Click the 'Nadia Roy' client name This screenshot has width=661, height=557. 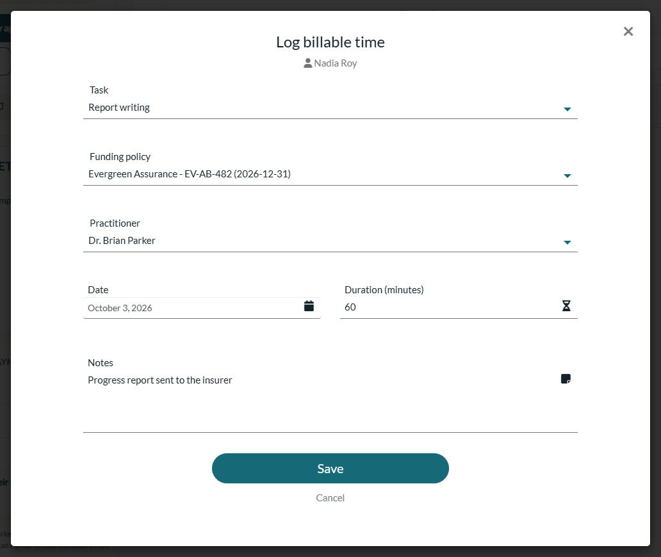336,63
